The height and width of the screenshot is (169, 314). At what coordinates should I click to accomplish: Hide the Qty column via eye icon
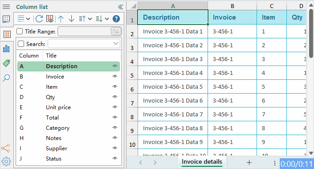115,97
